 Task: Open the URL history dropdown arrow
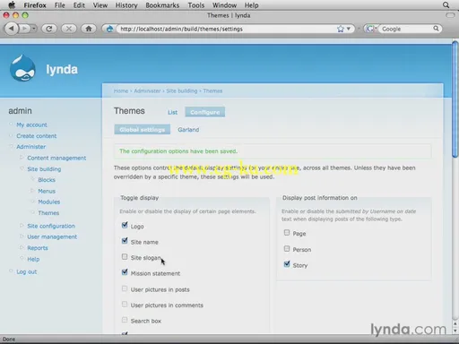coord(349,29)
